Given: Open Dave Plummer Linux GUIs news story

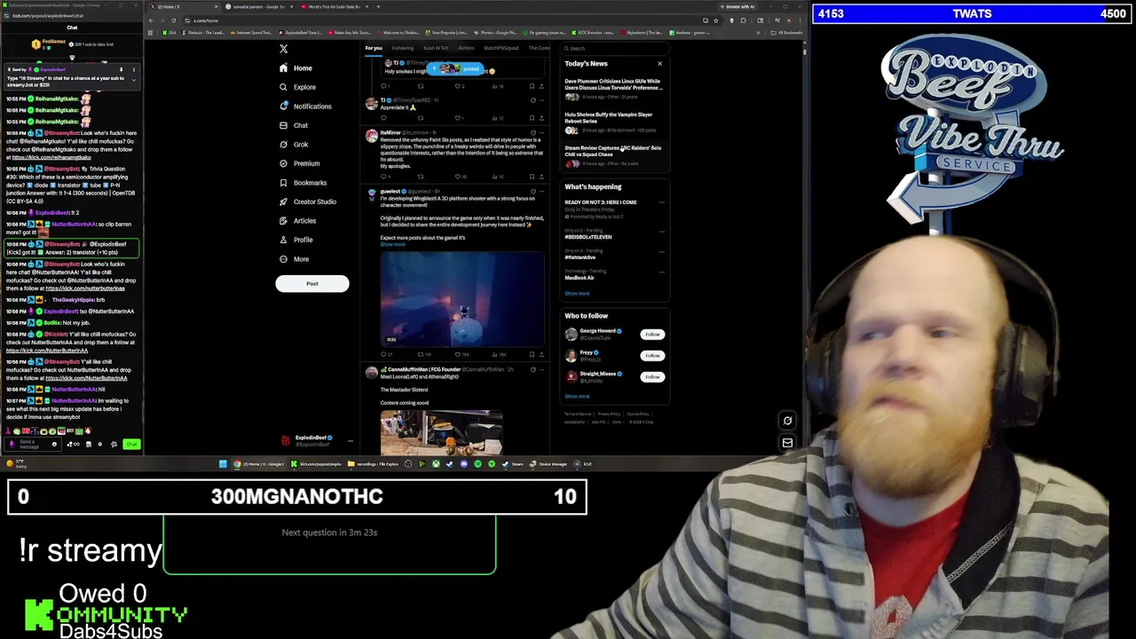Looking at the screenshot, I should coord(613,88).
